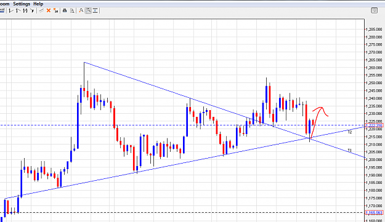Image resolution: width=385 pixels, height=222 pixels.
Task: Click the 1,265.000 price axis label
Action: (374, 60)
